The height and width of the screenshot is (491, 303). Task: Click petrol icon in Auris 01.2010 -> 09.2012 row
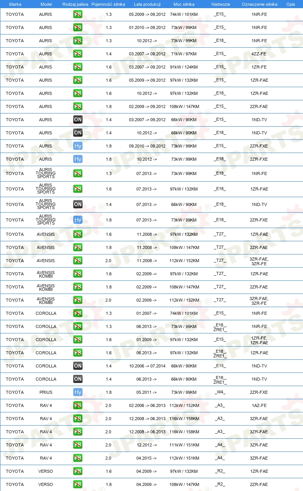78,27
